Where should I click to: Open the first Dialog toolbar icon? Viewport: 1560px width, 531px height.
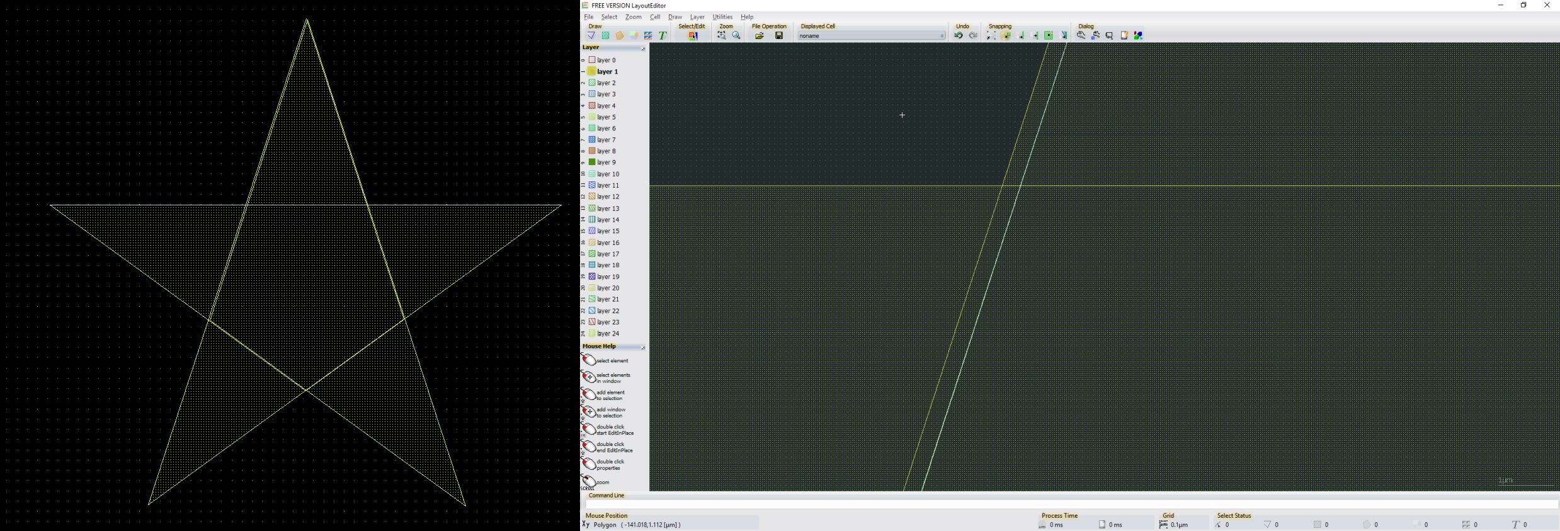click(x=1081, y=36)
